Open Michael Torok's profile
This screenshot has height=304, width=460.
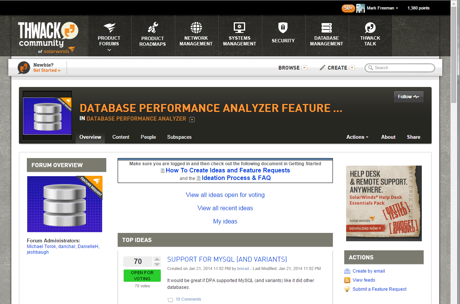click(x=41, y=246)
